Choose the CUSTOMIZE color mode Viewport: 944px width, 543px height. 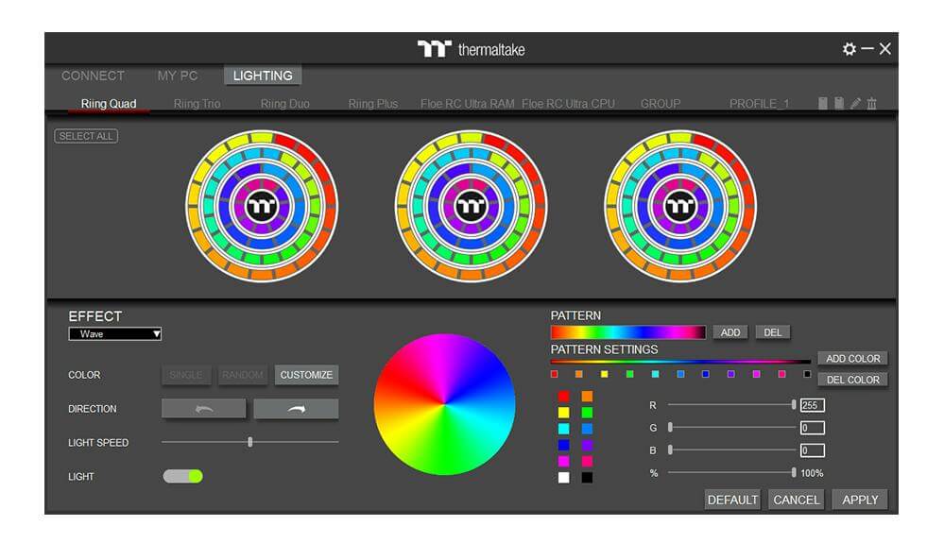click(x=306, y=375)
